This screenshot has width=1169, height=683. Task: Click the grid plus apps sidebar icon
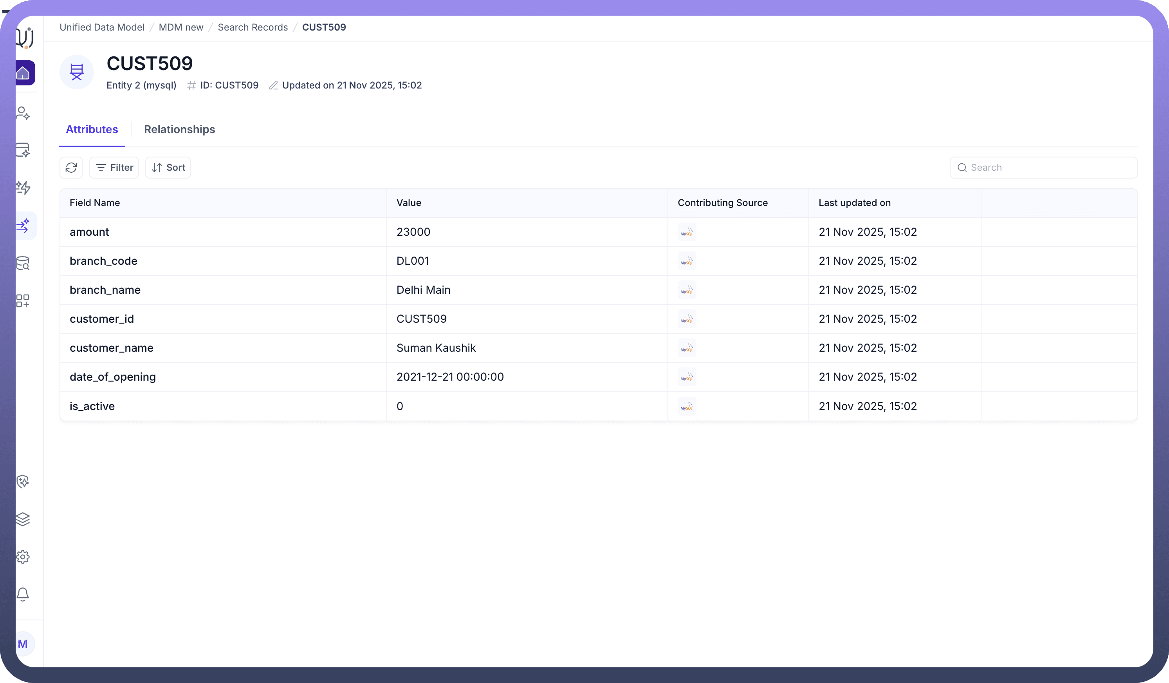[23, 301]
